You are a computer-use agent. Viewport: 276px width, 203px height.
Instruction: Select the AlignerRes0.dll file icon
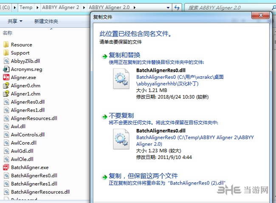(x=6, y=102)
